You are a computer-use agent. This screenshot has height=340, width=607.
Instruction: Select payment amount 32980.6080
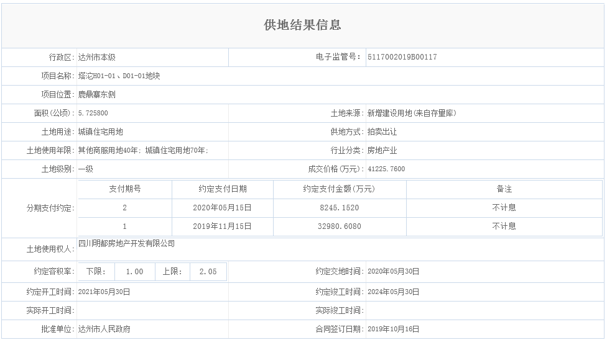[340, 226]
